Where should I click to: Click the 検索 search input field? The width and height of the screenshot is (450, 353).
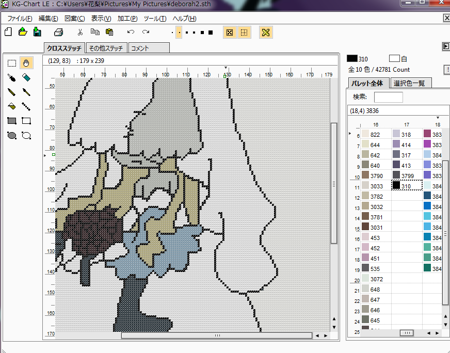(388, 98)
